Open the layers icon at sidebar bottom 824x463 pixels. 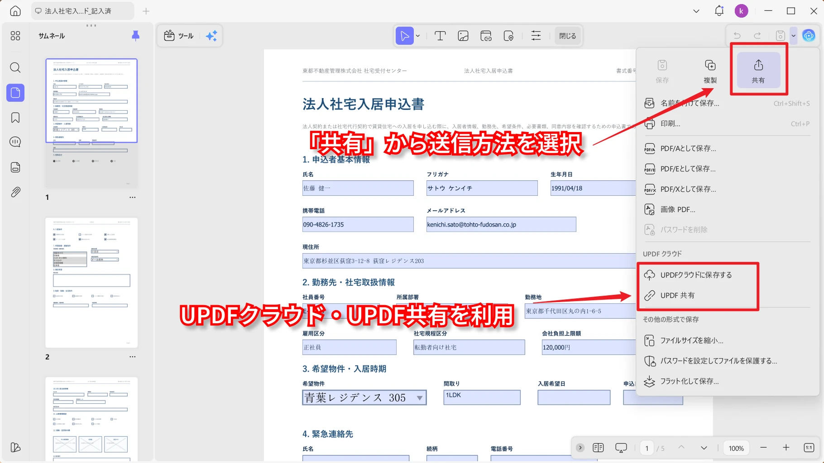point(15,447)
